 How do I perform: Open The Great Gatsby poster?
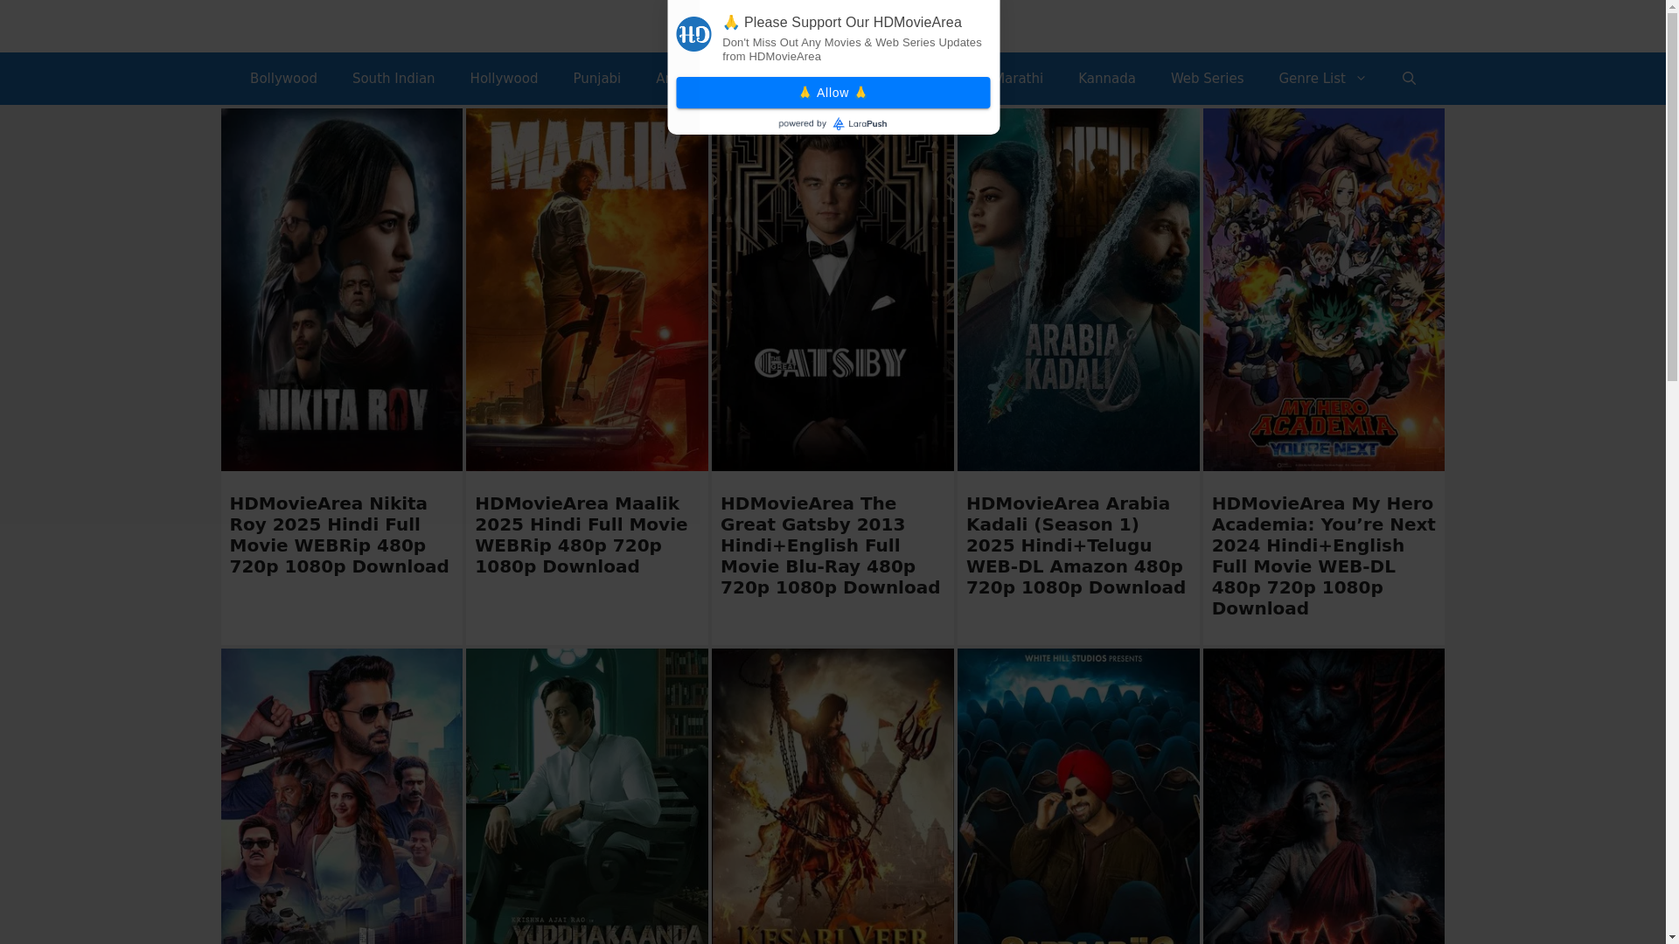click(x=833, y=302)
